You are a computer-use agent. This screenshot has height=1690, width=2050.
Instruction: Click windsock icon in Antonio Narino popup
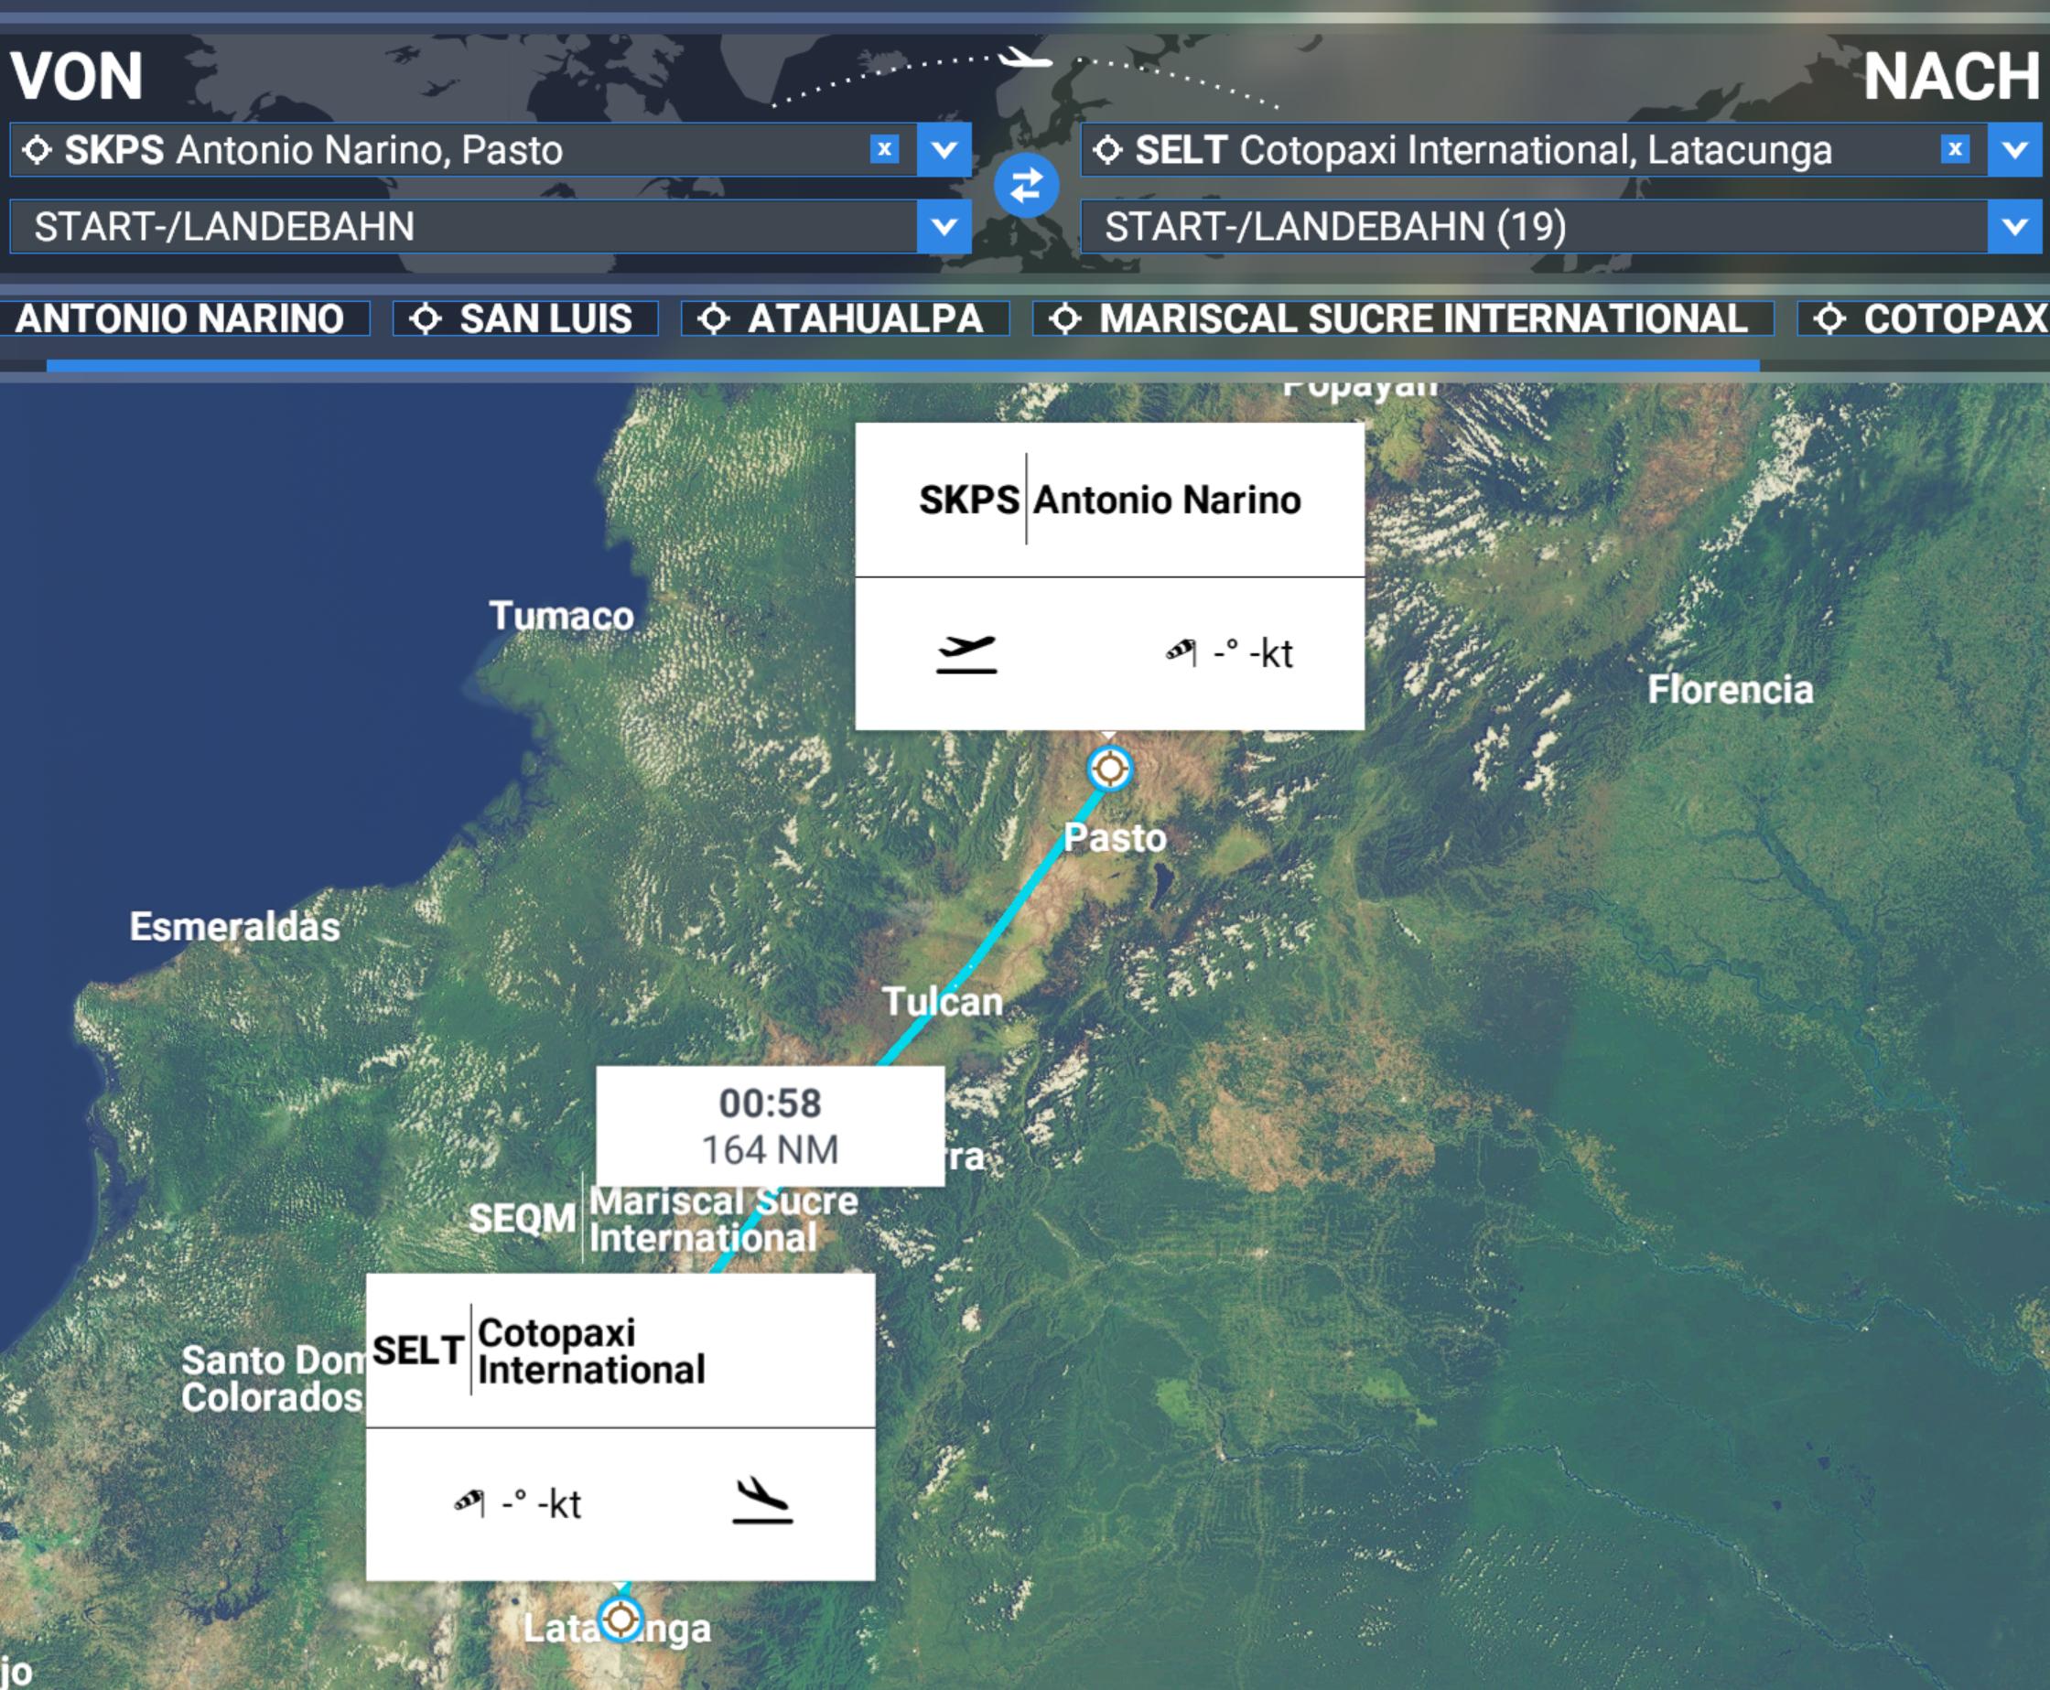[1181, 651]
